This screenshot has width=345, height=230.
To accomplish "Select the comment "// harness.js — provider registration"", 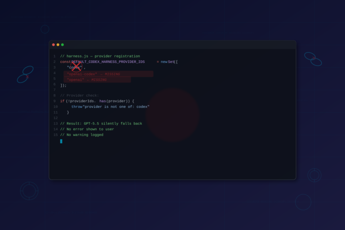I will [100, 56].
